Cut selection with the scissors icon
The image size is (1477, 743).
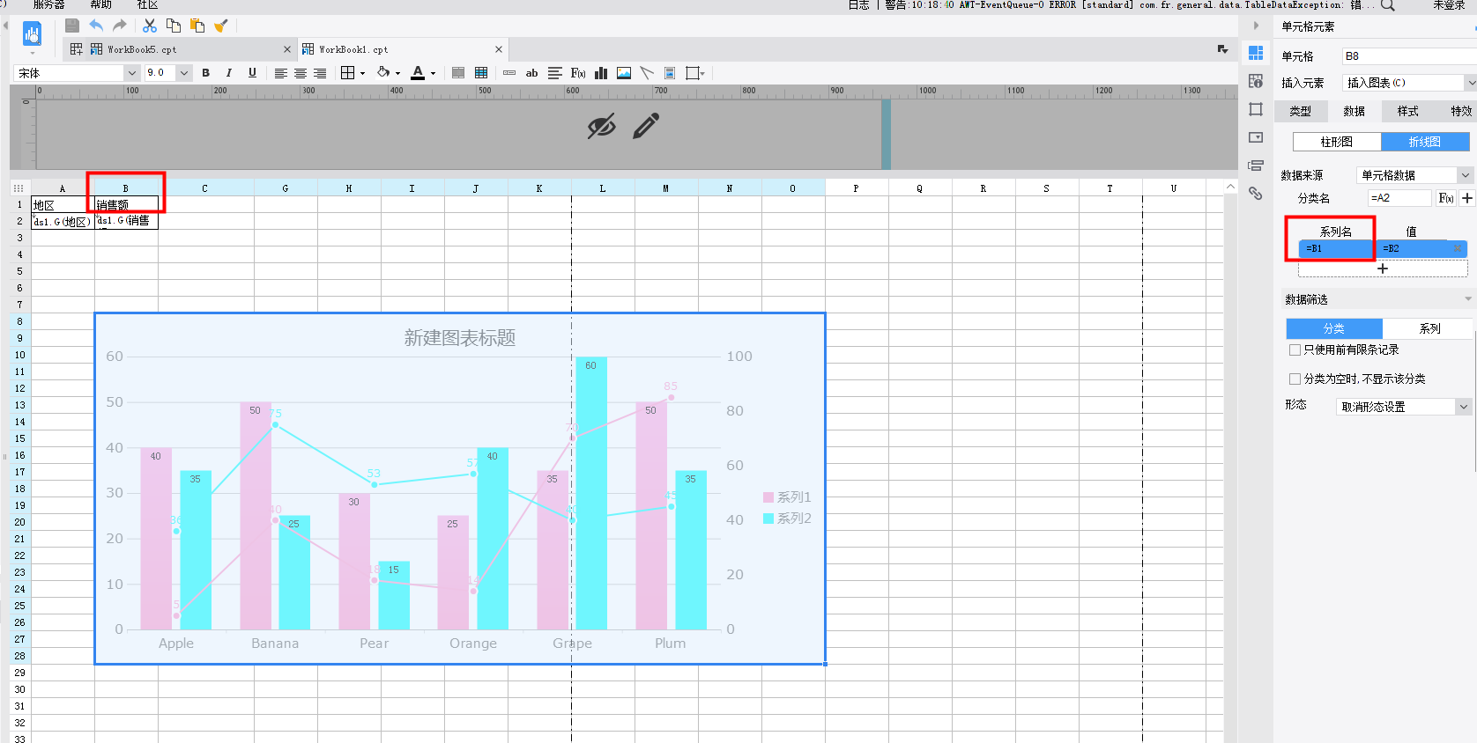point(150,26)
